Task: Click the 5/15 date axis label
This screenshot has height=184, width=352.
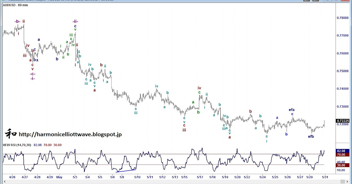Action: coord(184,177)
